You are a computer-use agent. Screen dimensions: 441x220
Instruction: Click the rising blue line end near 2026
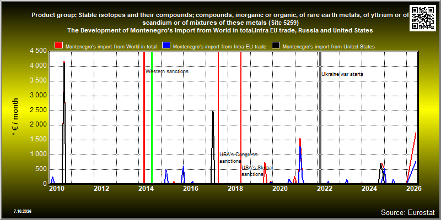pyautogui.click(x=416, y=162)
